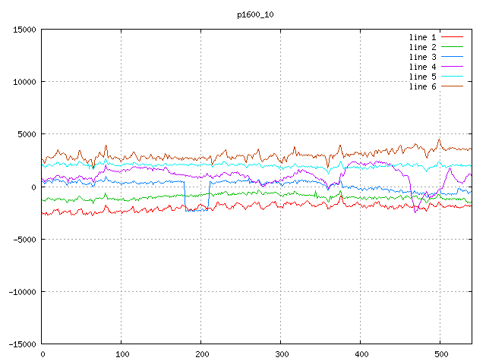Select the "line 1" legend label
The image size is (486, 364).
[x=423, y=37]
